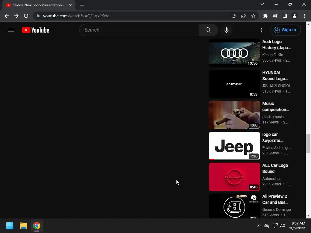The image size is (311, 233).
Task: Open a new tab with plus
Action: [x=82, y=5]
